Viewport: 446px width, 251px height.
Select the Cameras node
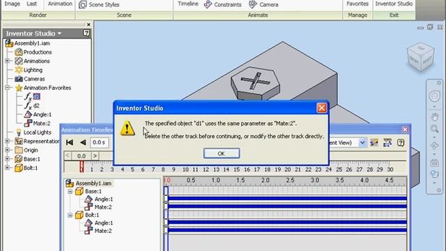tap(34, 79)
